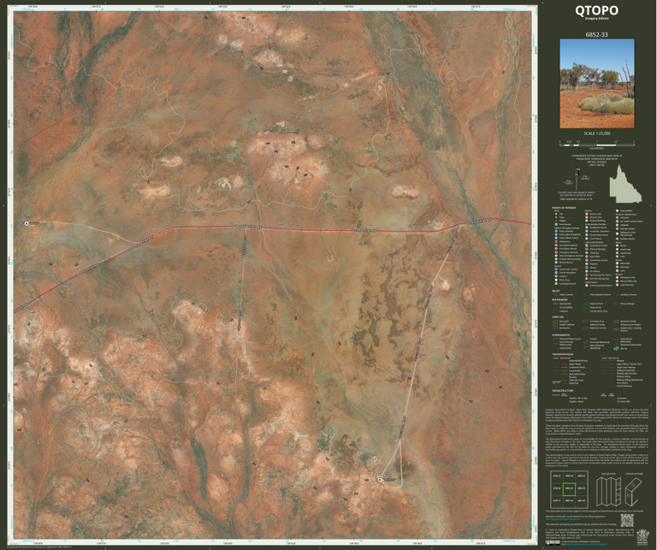Click the Library legend icon

[x=587, y=268]
